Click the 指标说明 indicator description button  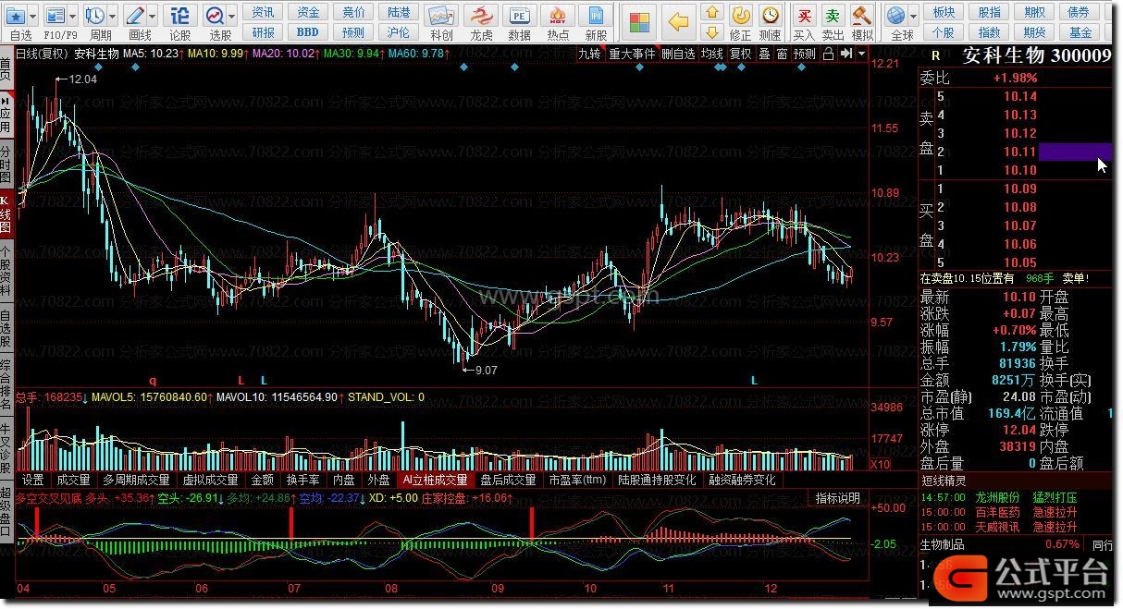(x=838, y=498)
